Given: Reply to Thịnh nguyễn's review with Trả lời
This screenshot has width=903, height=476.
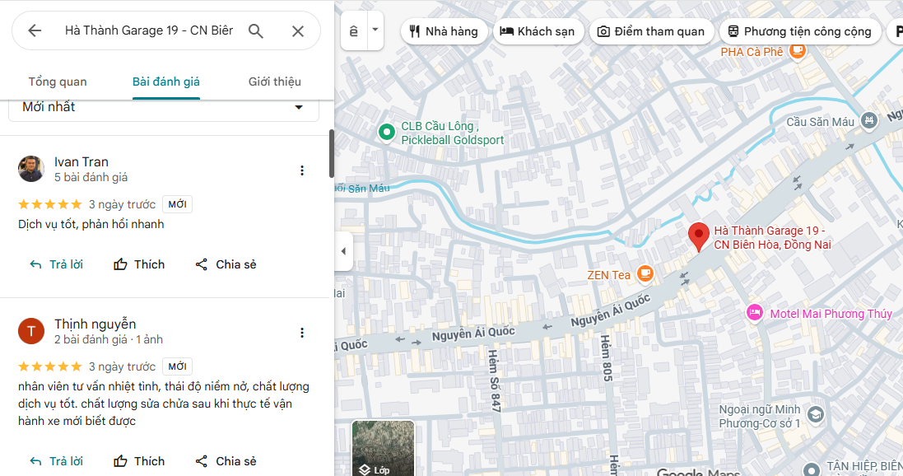Looking at the screenshot, I should (57, 461).
